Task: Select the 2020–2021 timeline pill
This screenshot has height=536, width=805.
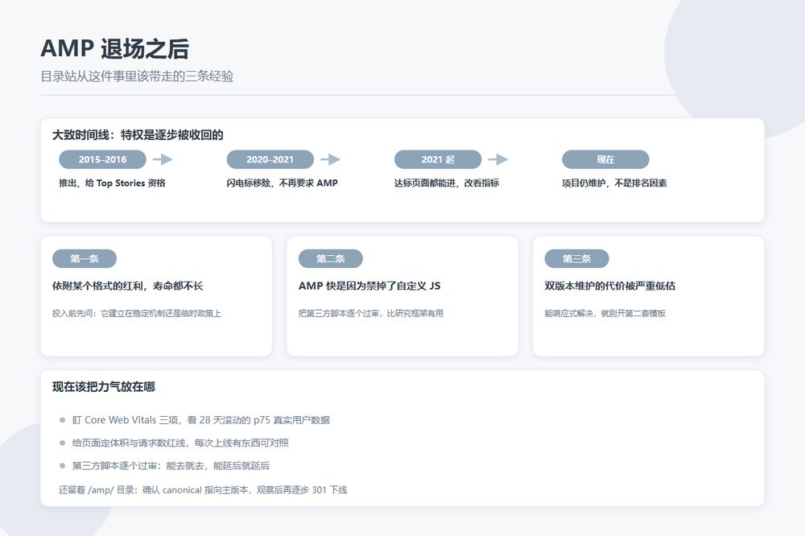Action: (x=270, y=159)
